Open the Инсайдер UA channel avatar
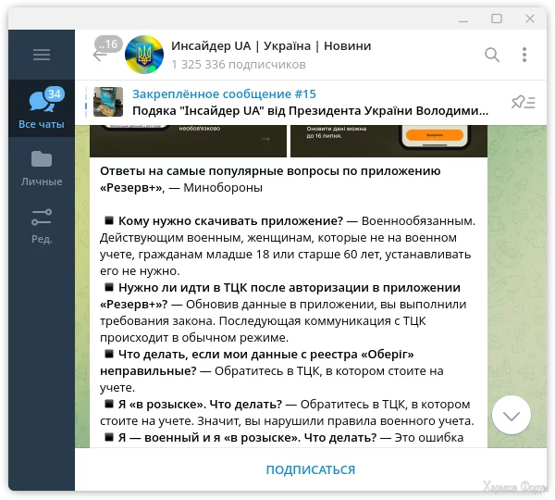Screen dimensions: 555x500 [x=144, y=55]
